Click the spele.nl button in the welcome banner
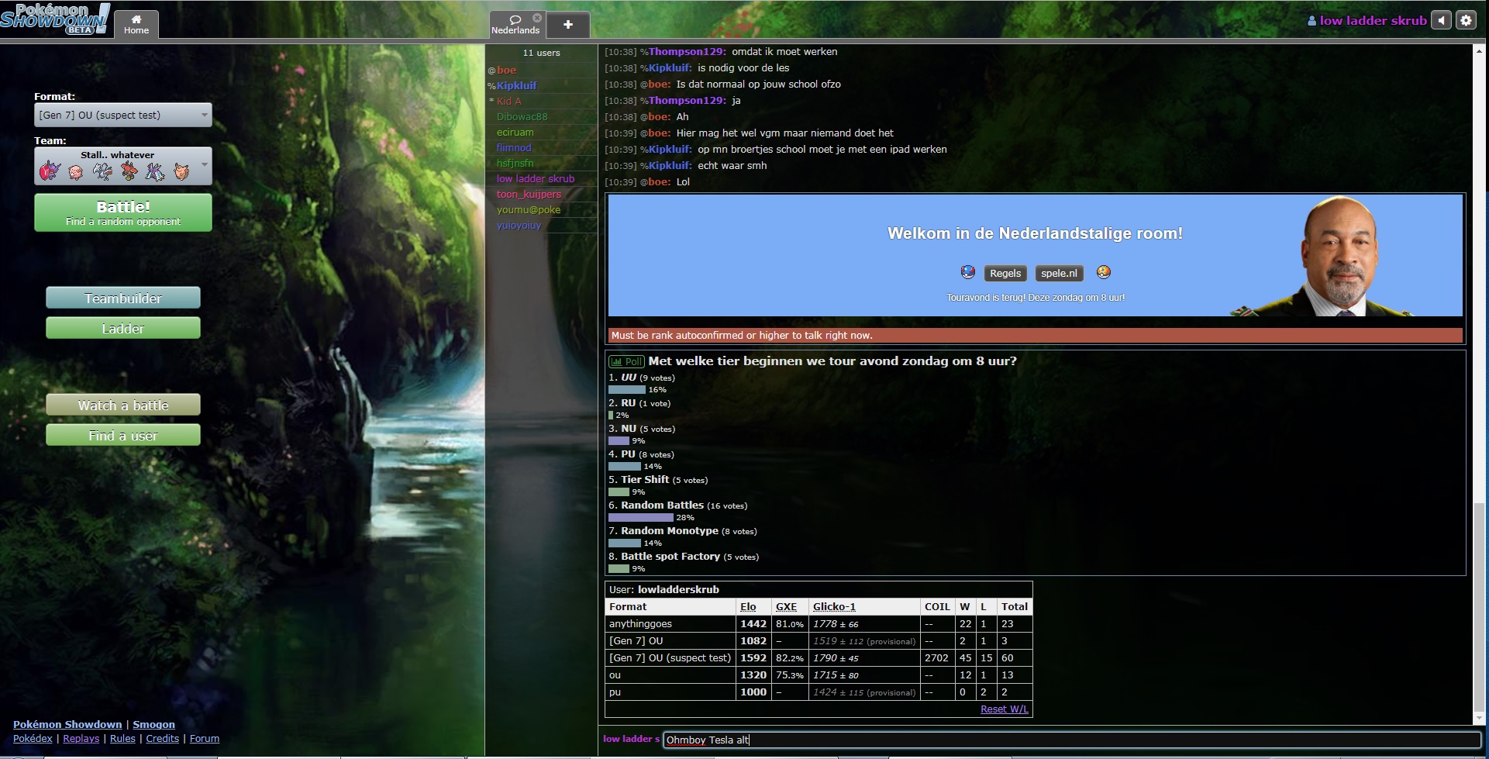 click(x=1059, y=273)
